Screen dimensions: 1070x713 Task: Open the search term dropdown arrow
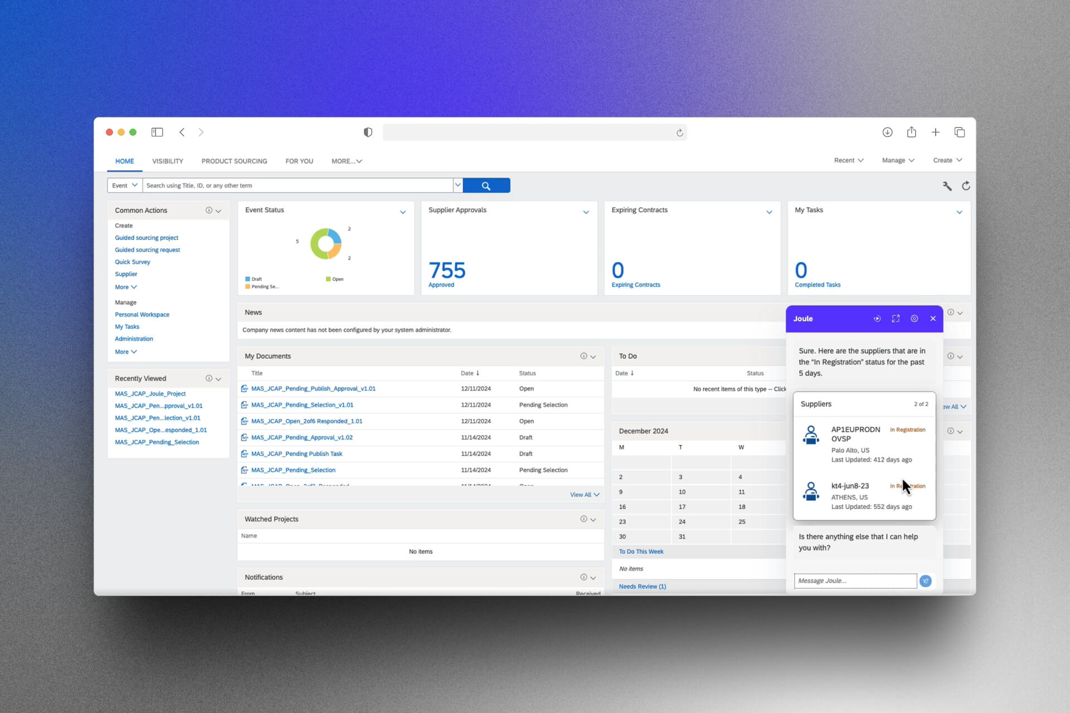coord(458,185)
